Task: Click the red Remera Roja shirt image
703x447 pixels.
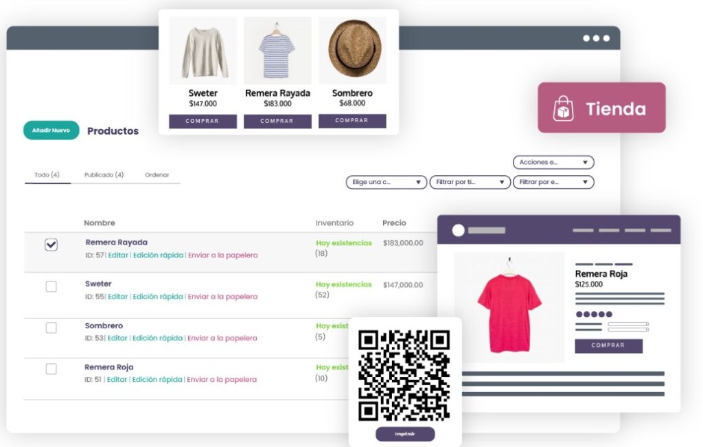Action: pos(509,308)
